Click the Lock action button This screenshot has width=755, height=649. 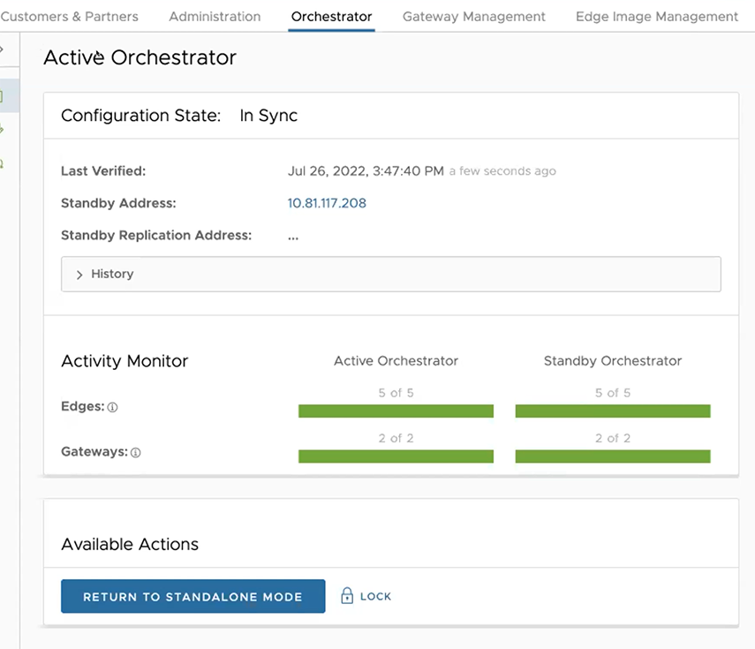click(x=366, y=596)
